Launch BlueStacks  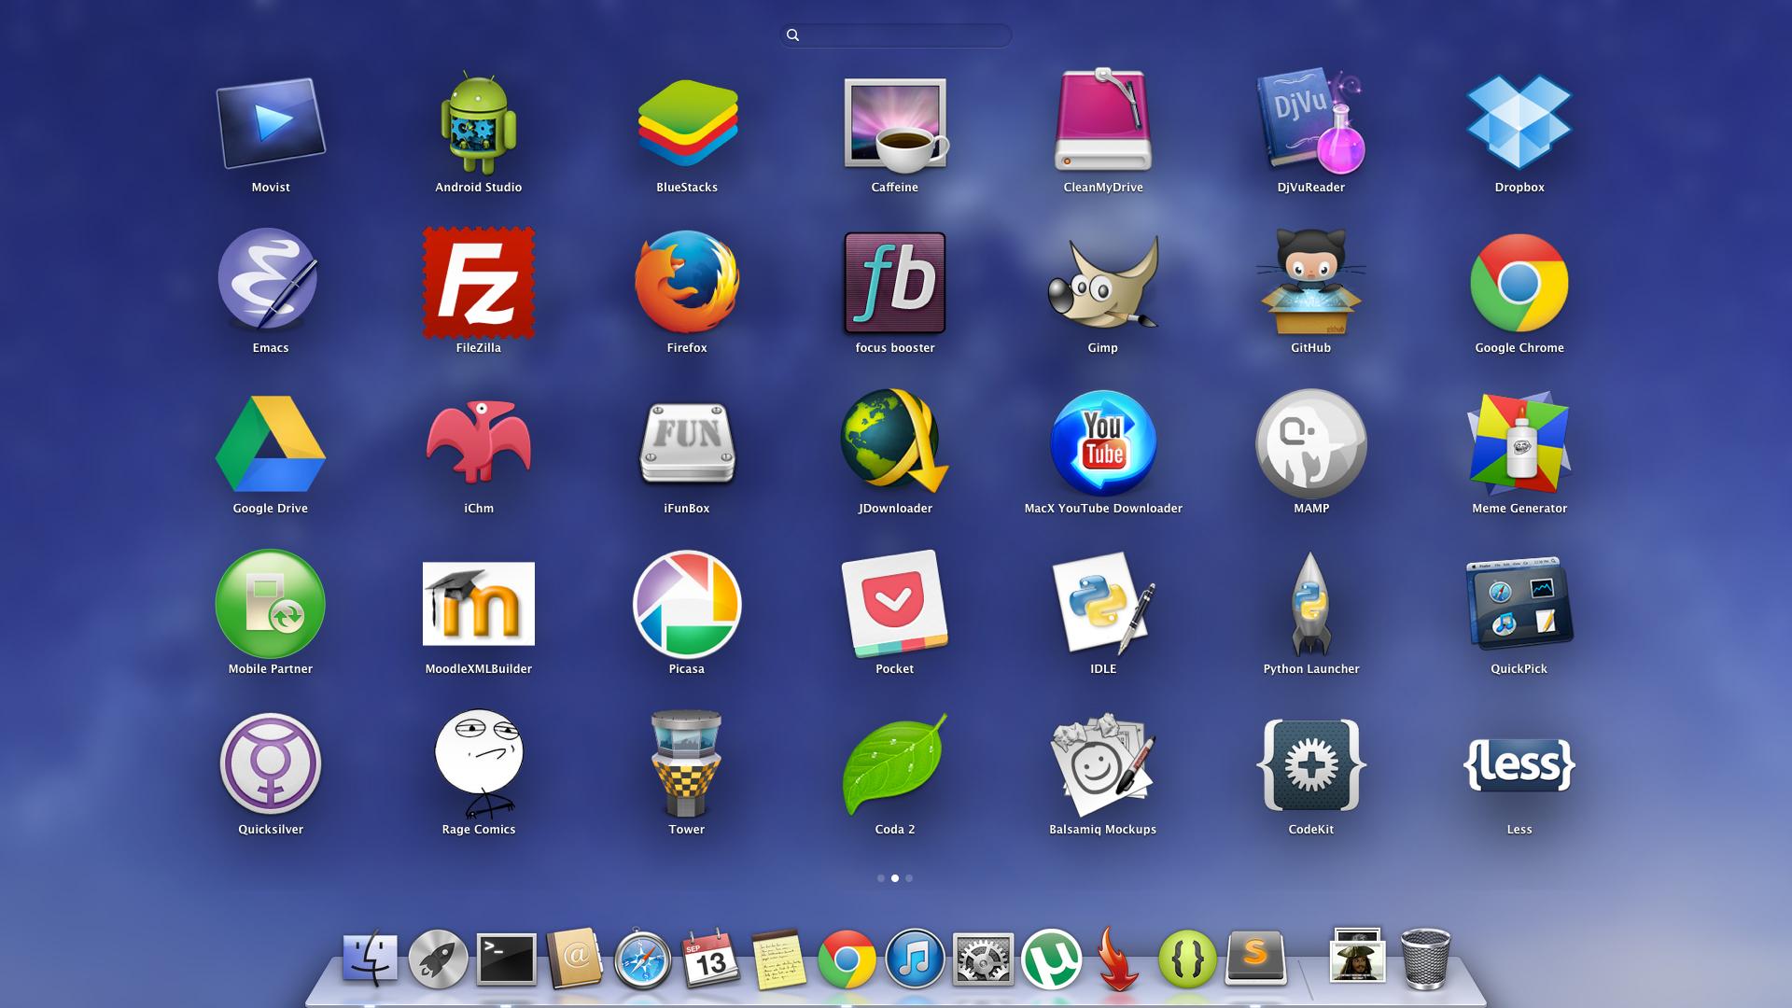click(x=687, y=123)
